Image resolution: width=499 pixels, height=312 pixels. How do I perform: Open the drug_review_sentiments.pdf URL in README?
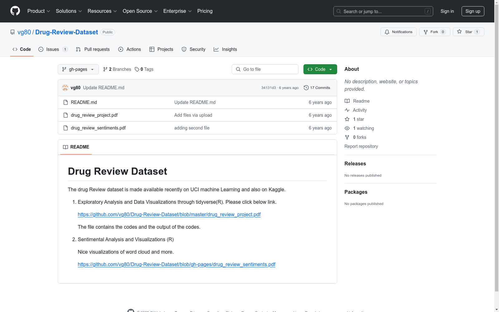pyautogui.click(x=177, y=264)
